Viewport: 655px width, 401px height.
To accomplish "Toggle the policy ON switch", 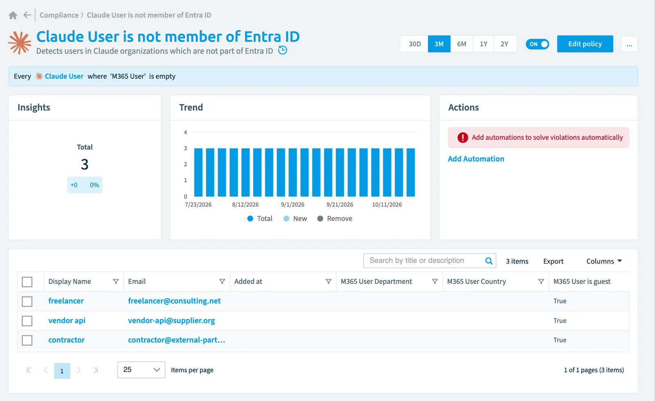I will [538, 44].
